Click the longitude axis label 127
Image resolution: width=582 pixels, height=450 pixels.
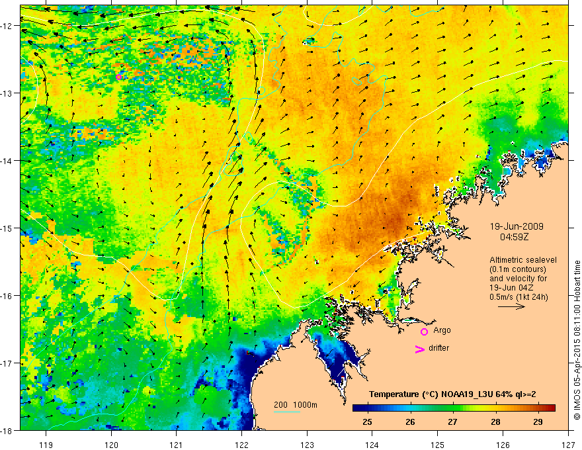click(x=568, y=445)
